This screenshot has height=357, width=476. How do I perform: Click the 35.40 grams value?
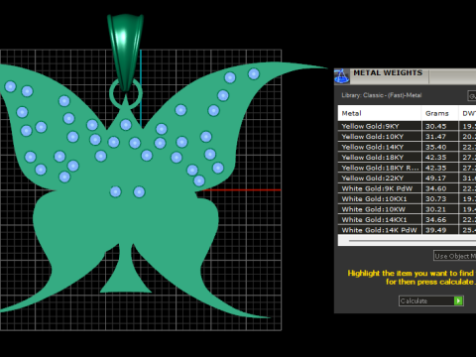point(436,147)
